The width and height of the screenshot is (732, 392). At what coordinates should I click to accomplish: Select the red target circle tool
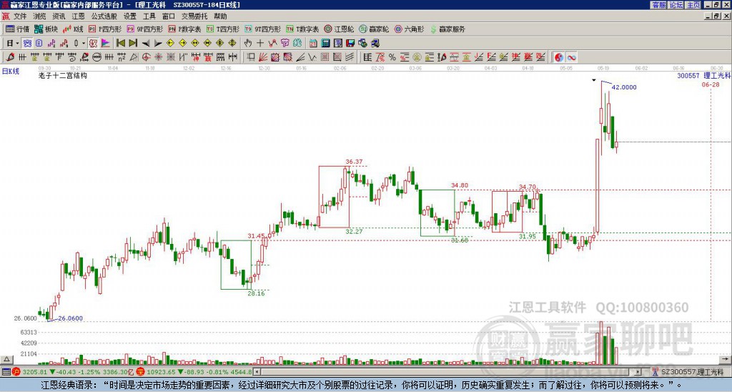[146, 57]
